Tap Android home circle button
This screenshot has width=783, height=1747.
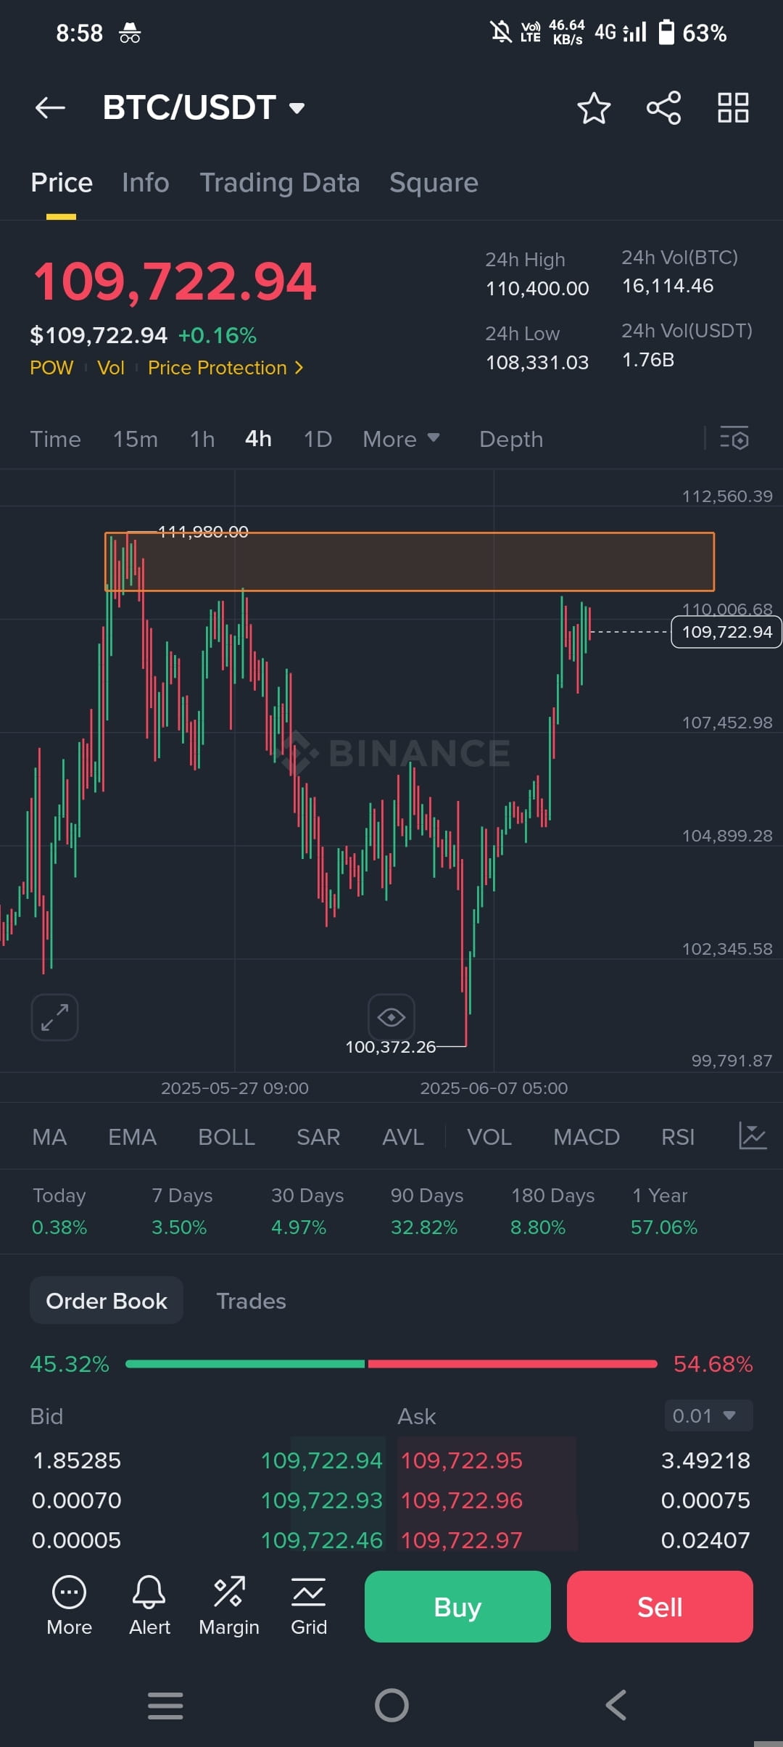[x=391, y=1705]
